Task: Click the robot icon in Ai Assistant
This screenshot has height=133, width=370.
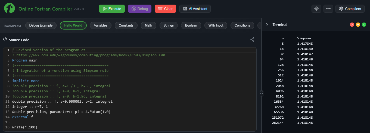Action: tap(185, 9)
